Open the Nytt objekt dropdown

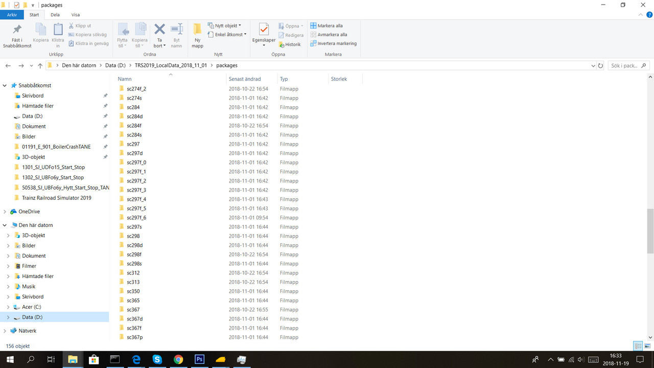(226, 25)
